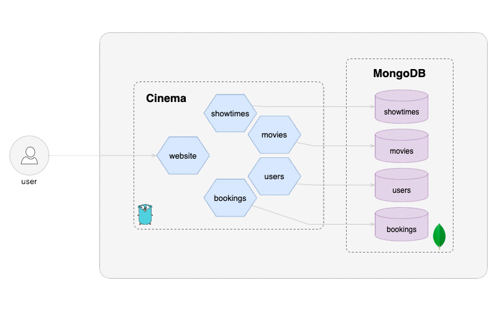The width and height of the screenshot is (497, 311).
Task: Select the users hexagon service node
Action: (x=274, y=177)
